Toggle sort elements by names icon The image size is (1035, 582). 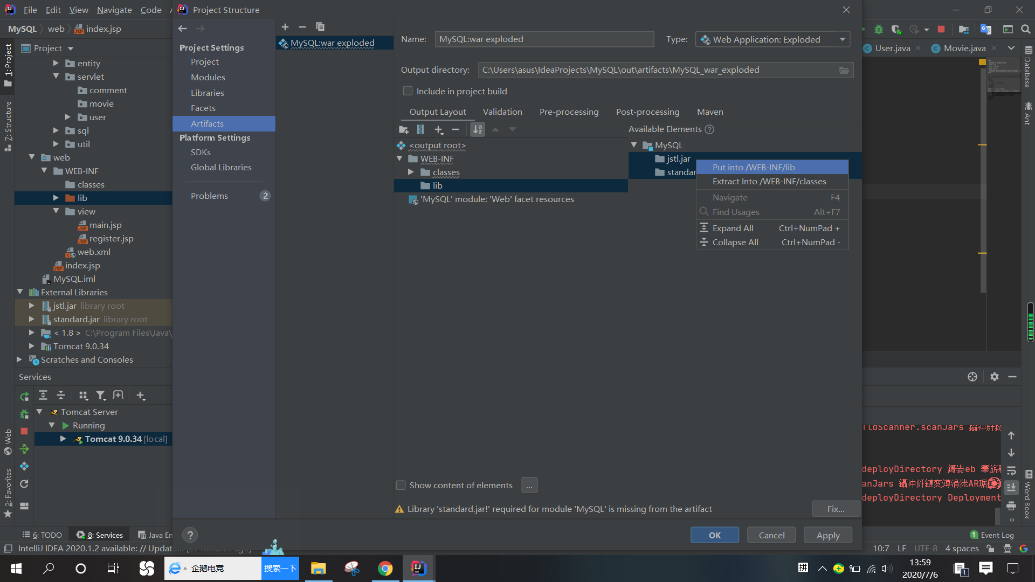pyautogui.click(x=478, y=129)
